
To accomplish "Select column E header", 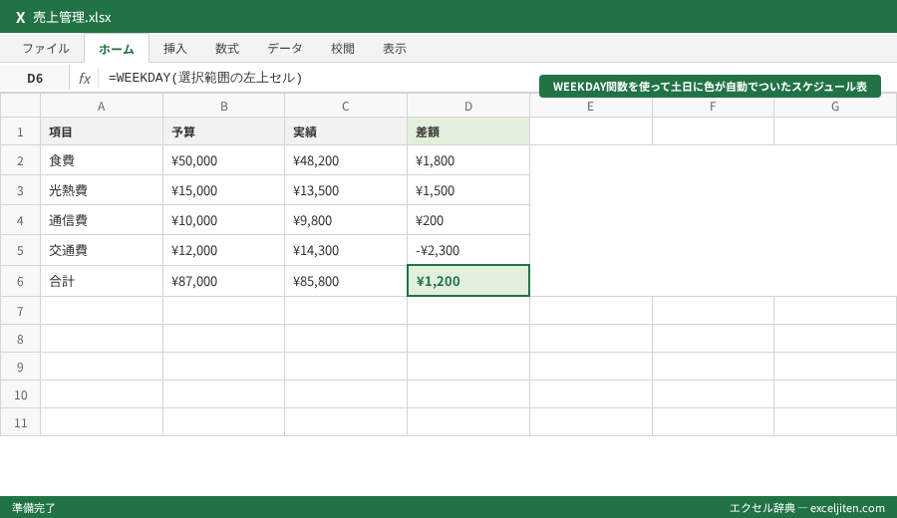I will coord(590,107).
